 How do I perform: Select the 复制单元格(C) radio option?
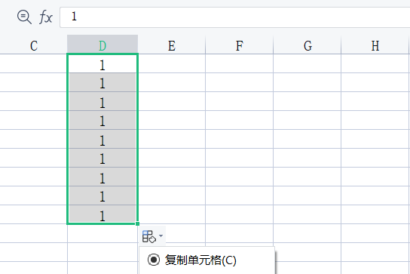tap(192, 260)
